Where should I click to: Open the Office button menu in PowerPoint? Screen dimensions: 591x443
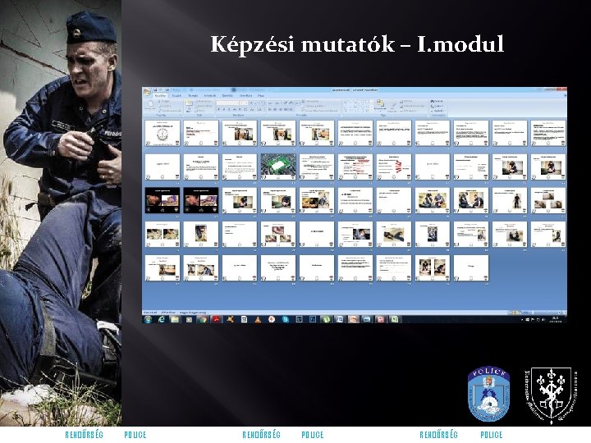147,92
